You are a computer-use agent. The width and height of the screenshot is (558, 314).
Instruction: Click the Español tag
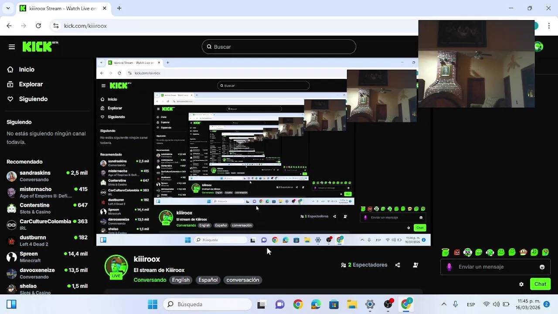(208, 280)
